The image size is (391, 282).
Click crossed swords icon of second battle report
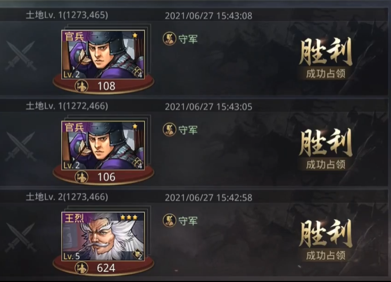pos(20,147)
